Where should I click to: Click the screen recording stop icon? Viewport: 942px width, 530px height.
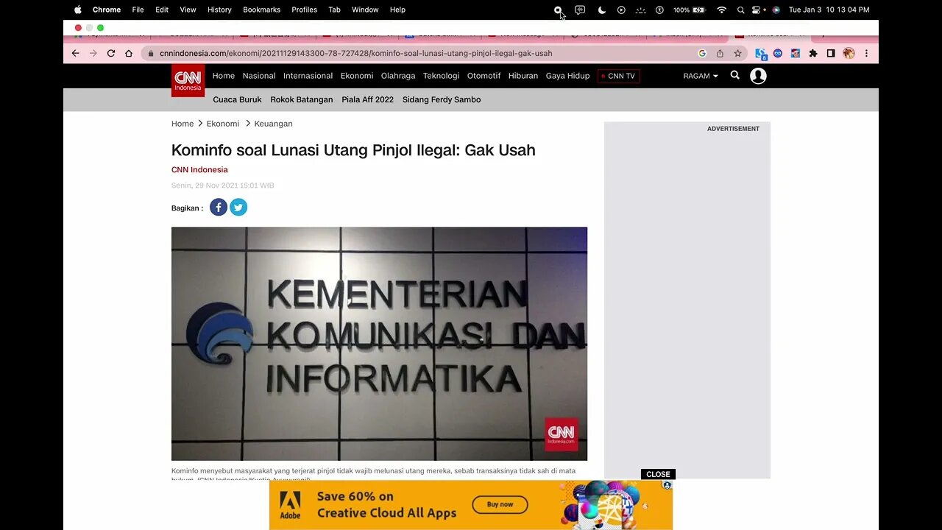click(x=558, y=10)
